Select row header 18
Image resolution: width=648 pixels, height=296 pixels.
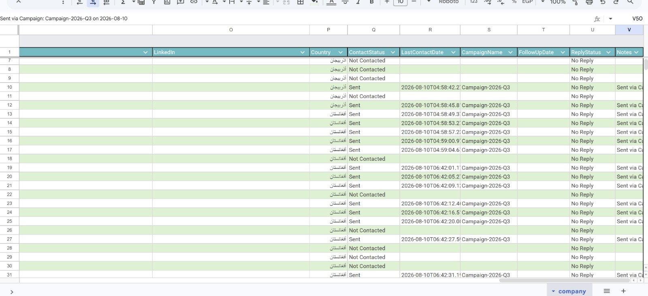click(x=9, y=159)
